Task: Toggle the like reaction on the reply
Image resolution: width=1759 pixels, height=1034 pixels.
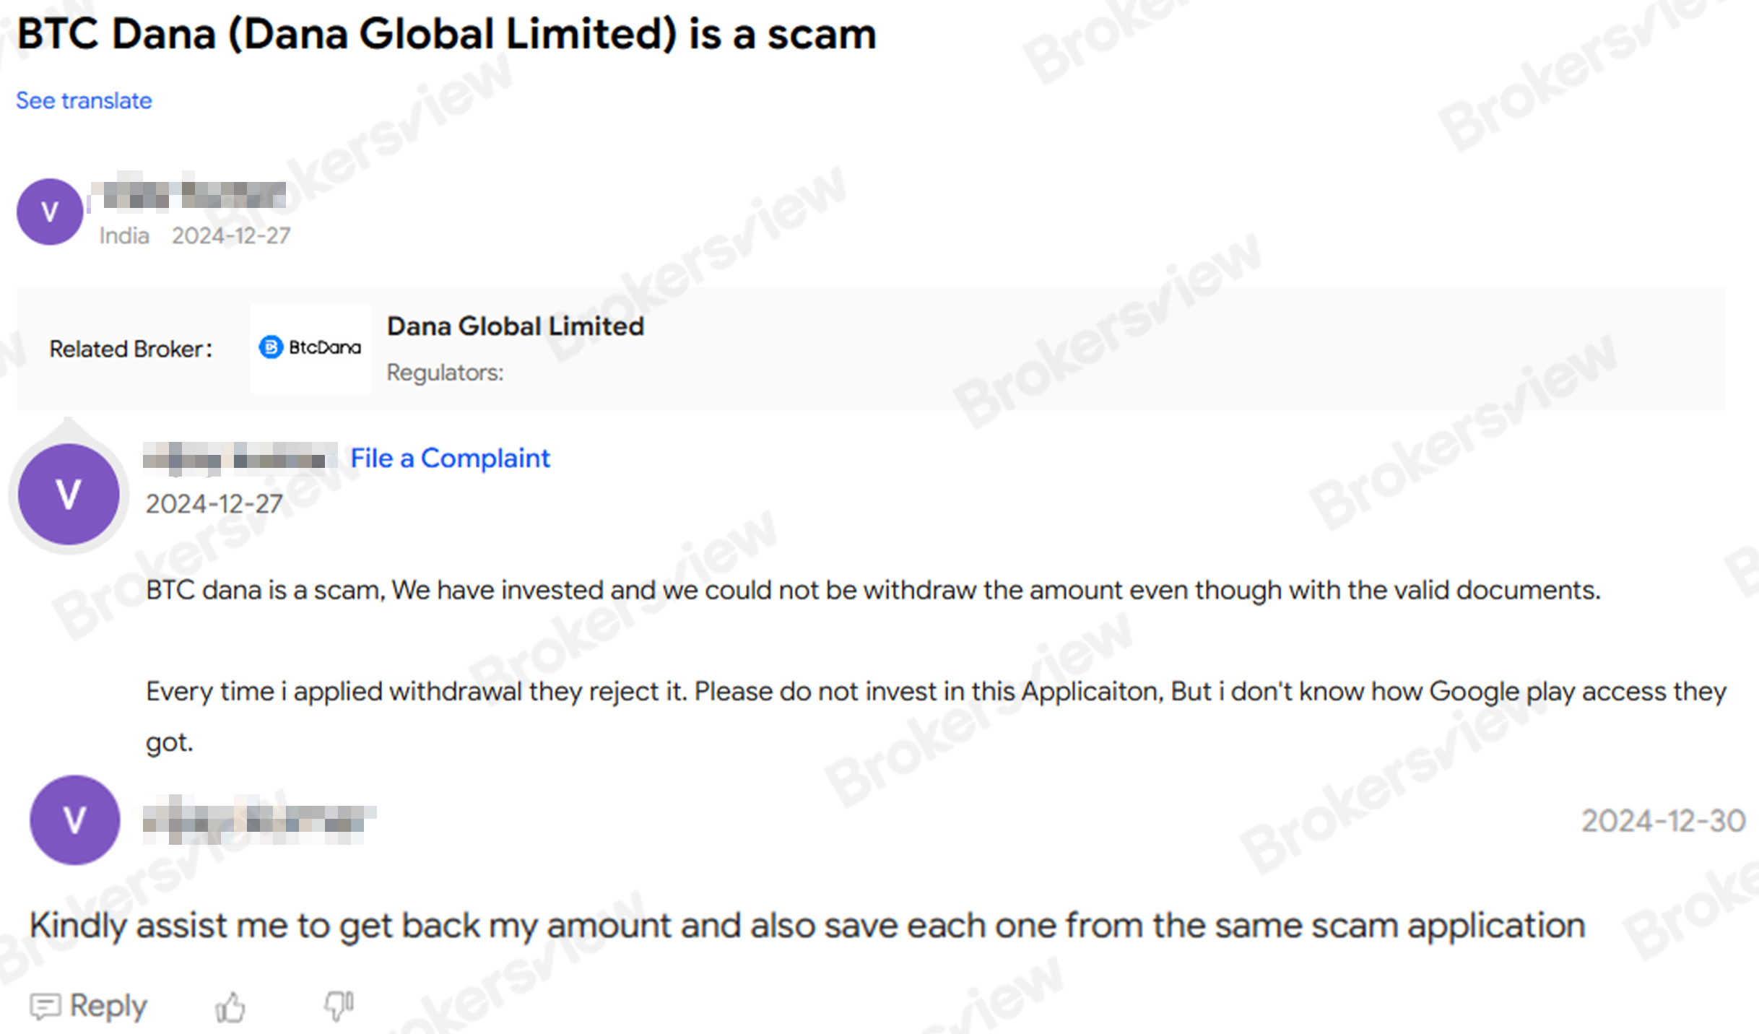Action: [230, 1004]
